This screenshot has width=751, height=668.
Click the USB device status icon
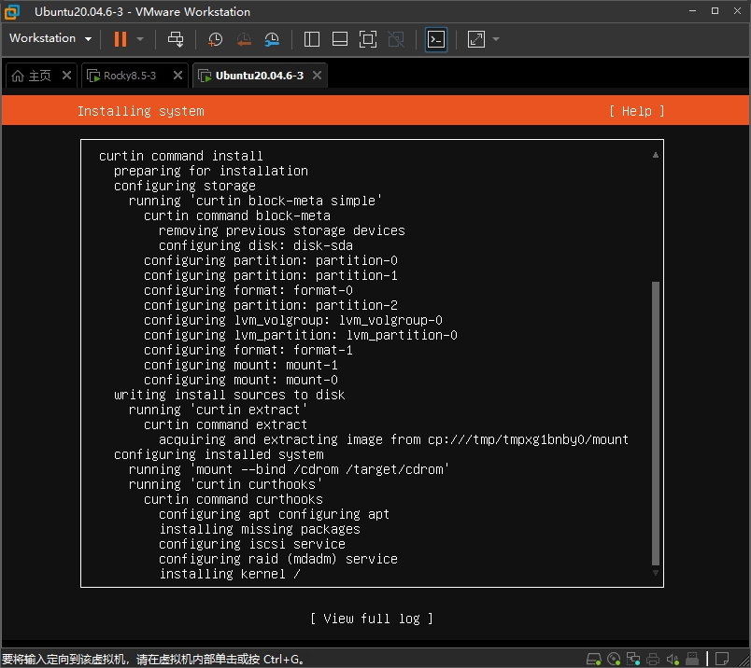(692, 659)
